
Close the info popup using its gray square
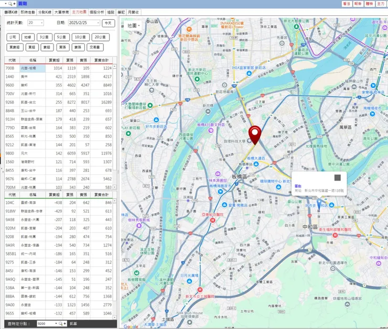pyautogui.click(x=337, y=178)
